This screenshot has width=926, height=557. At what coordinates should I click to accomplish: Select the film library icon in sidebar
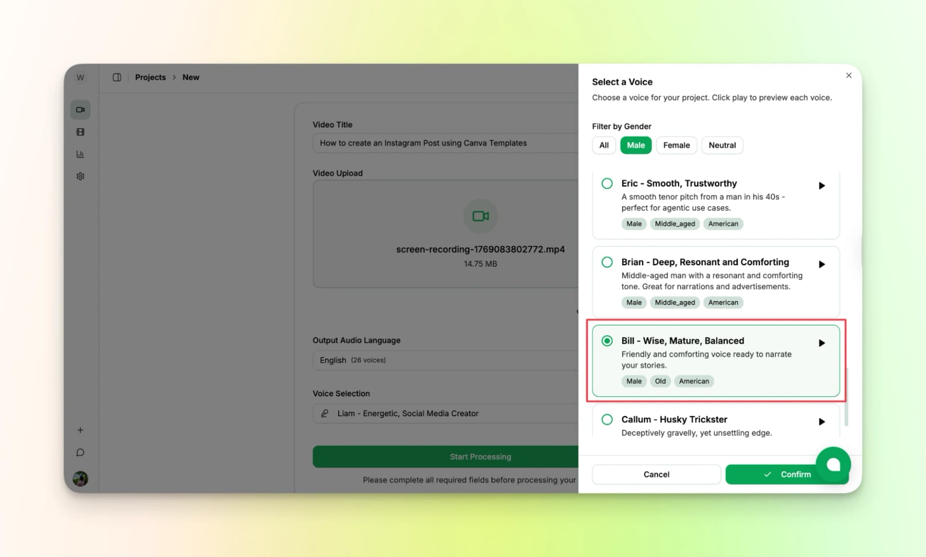pos(80,132)
